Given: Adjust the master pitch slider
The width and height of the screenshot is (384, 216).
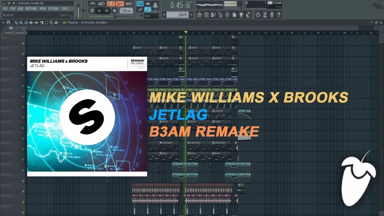Looking at the screenshot, I should [83, 10].
